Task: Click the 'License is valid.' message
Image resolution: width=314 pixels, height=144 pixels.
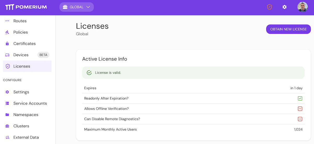Action: (x=108, y=73)
